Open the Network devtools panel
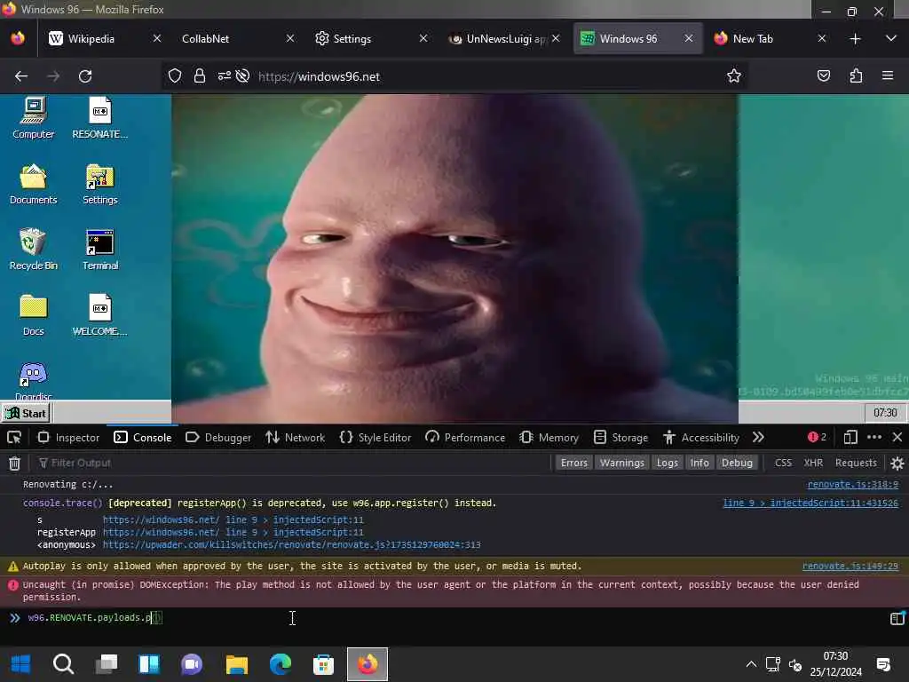 pos(295,438)
